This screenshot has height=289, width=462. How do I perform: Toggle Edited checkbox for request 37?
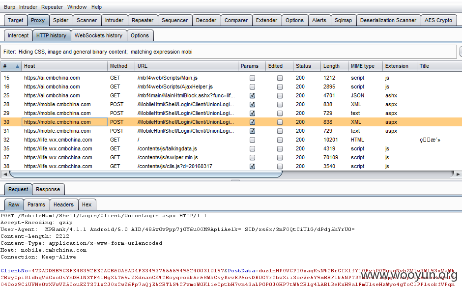(x=280, y=157)
